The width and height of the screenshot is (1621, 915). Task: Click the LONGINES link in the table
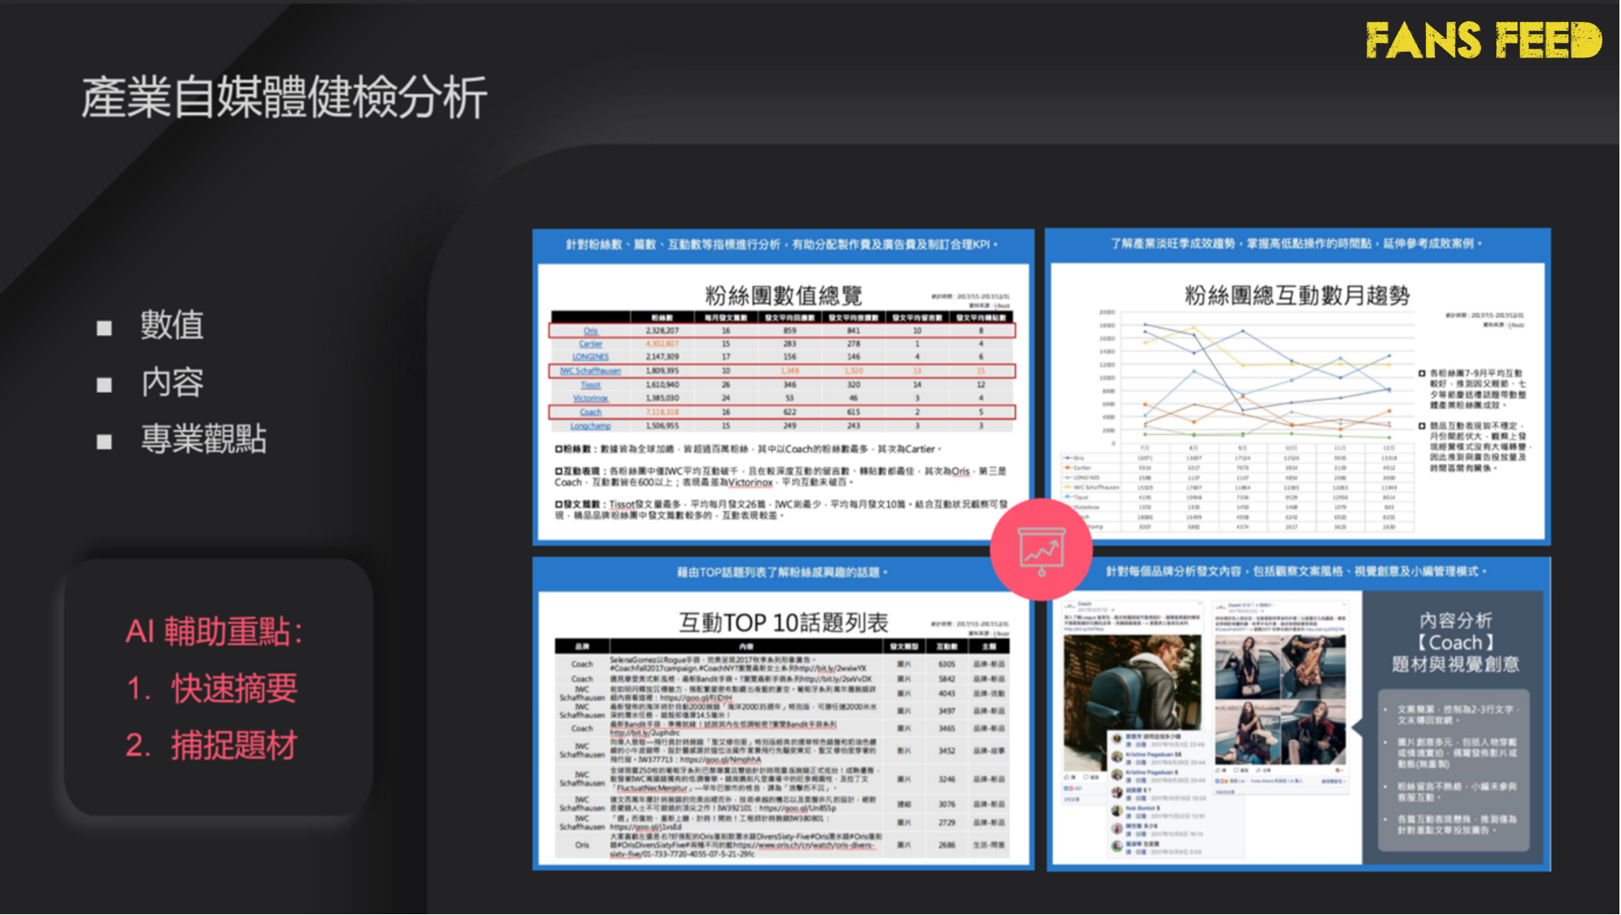pos(590,357)
